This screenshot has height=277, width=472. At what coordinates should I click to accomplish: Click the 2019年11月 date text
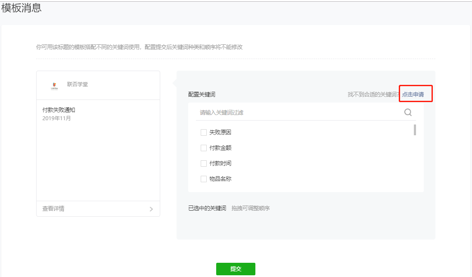point(56,118)
